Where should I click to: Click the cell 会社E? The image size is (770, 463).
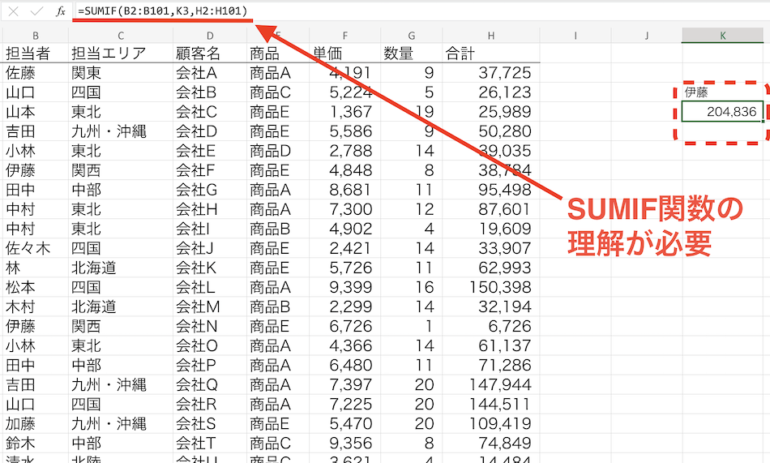click(210, 151)
